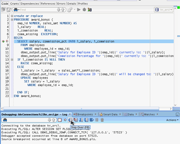Collapse the PROCEDURE award_bonus code block
This screenshot has width=180, height=144.
(11, 19)
